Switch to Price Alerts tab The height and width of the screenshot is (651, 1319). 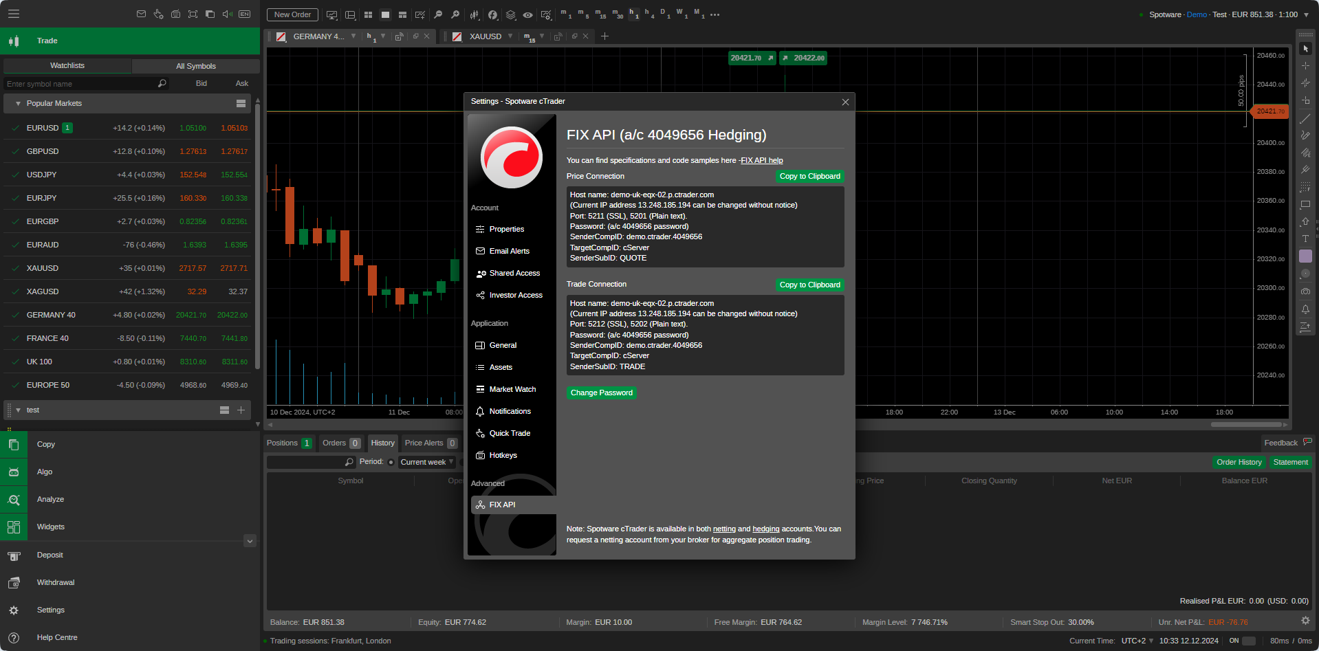click(430, 443)
